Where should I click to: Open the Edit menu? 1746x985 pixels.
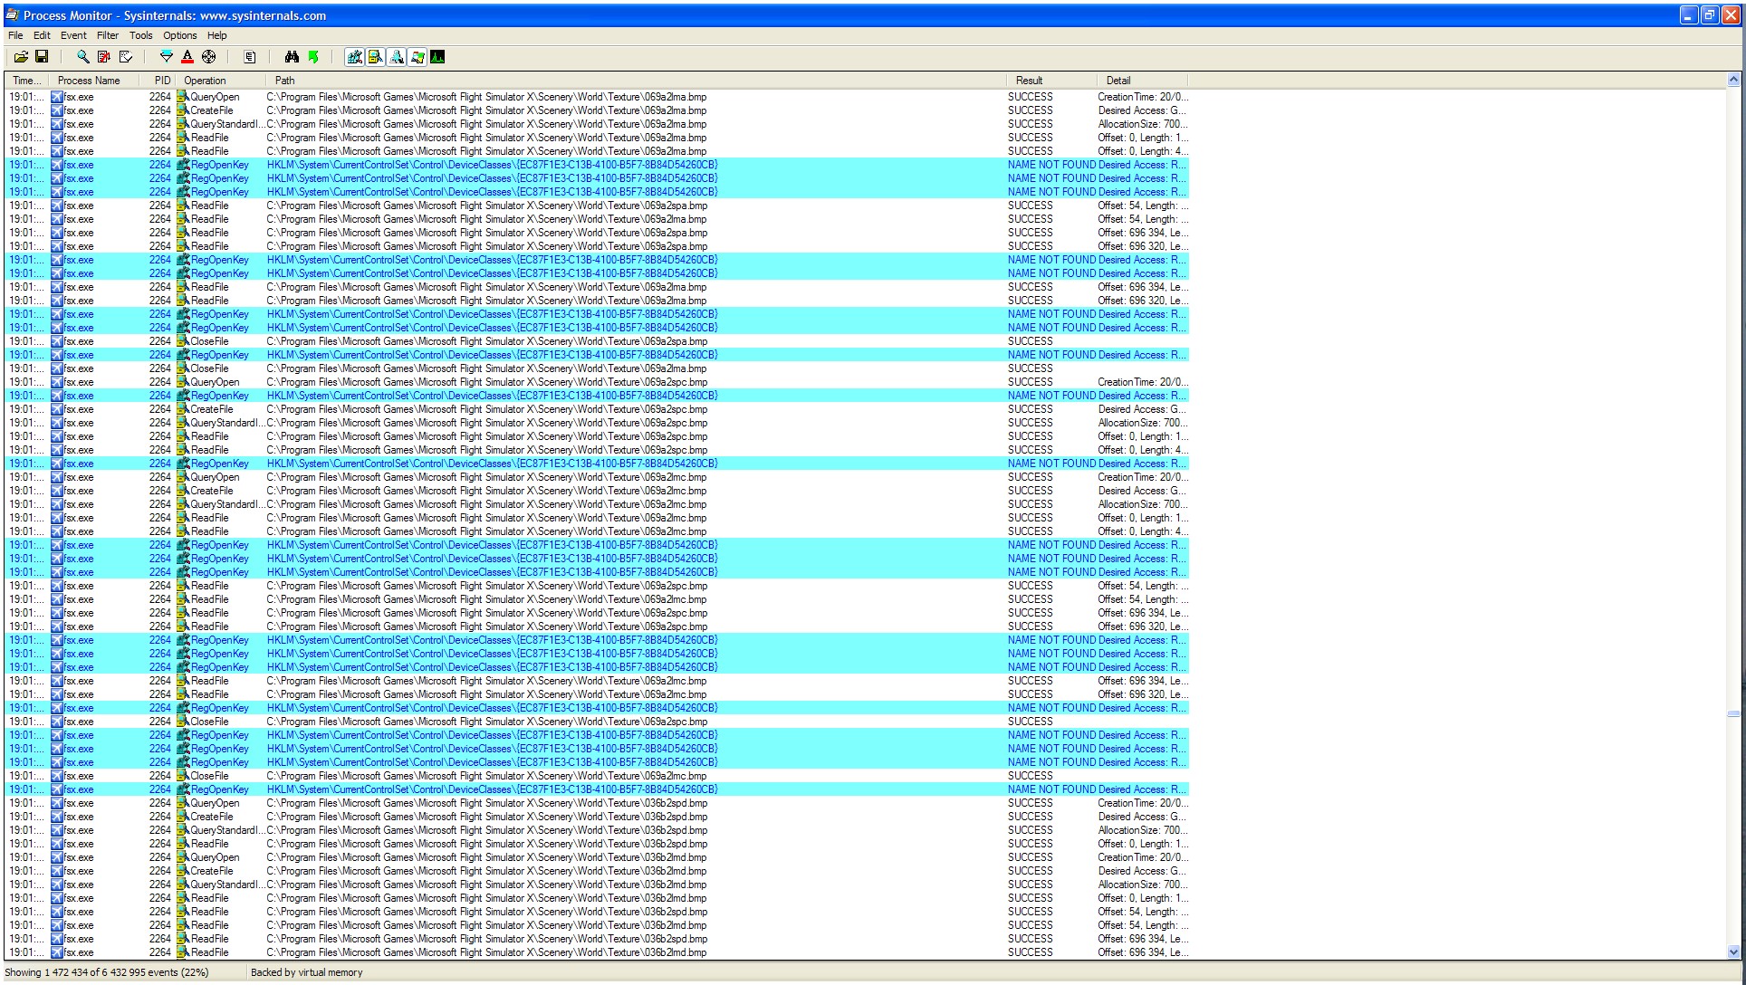[42, 35]
